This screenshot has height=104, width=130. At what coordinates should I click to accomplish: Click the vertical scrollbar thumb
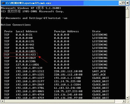[127, 14]
